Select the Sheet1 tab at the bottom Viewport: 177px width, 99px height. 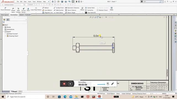click(14, 92)
